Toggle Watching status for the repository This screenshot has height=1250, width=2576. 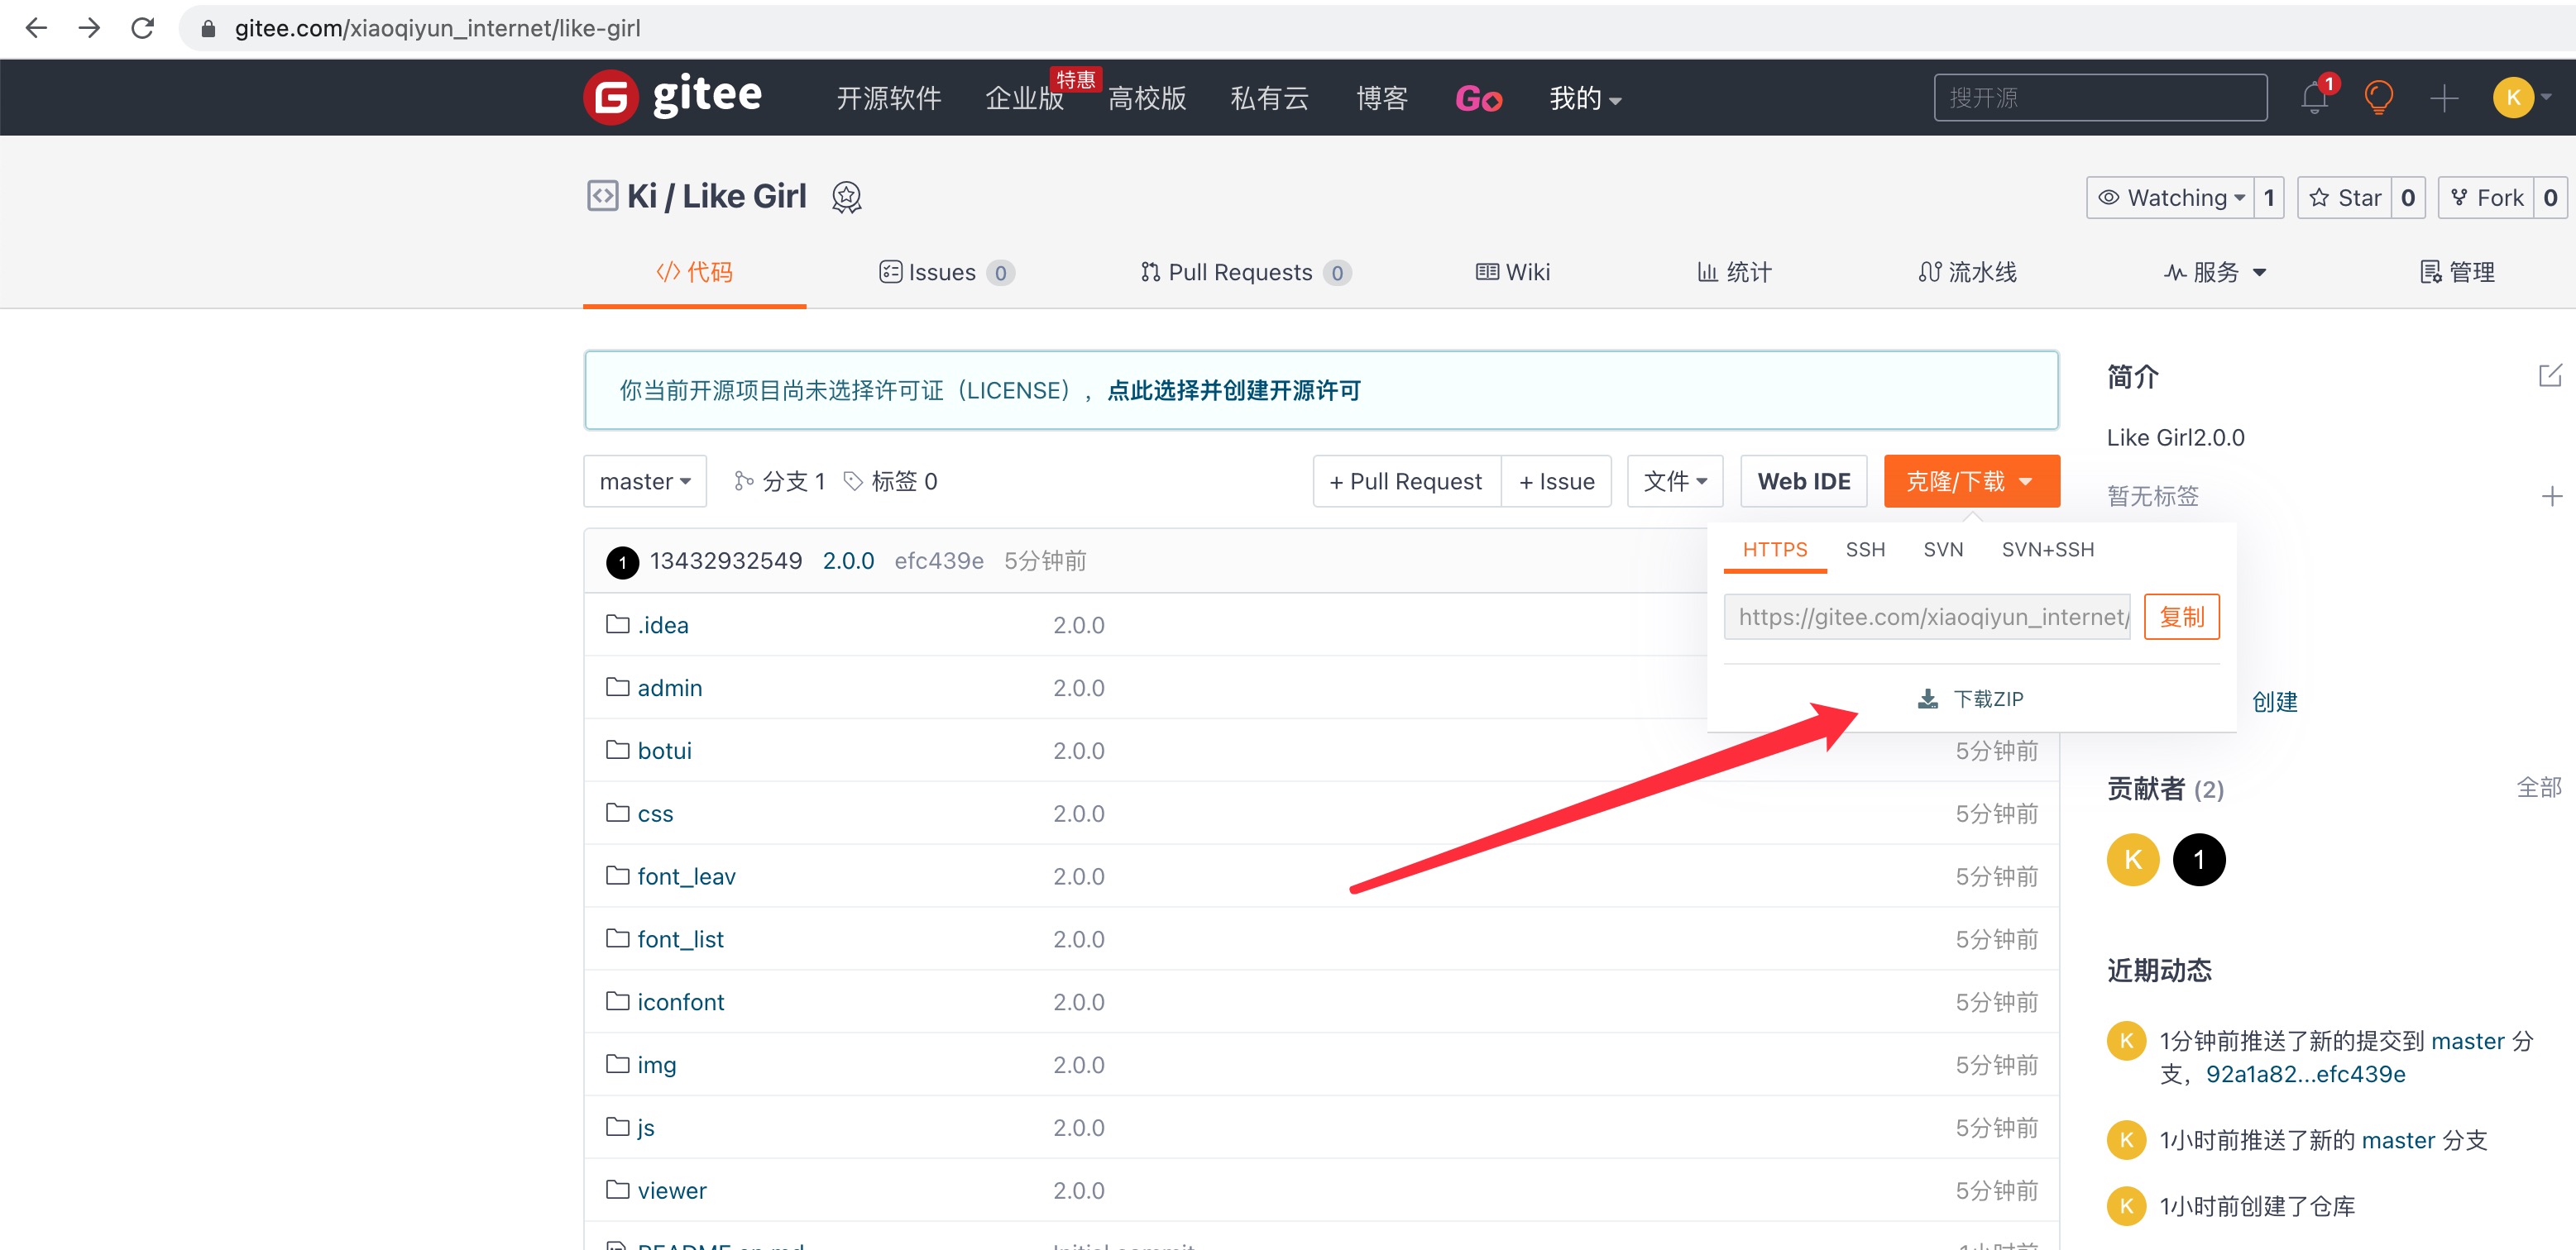pyautogui.click(x=2171, y=197)
